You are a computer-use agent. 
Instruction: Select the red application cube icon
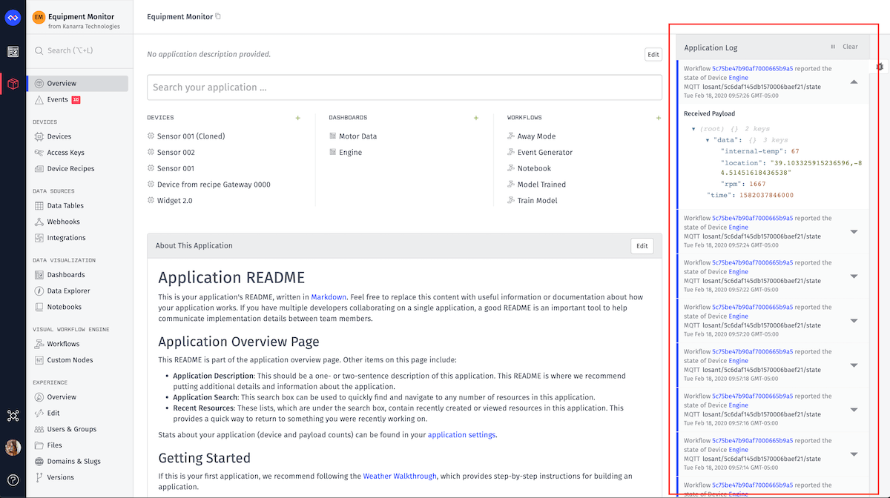click(x=13, y=84)
